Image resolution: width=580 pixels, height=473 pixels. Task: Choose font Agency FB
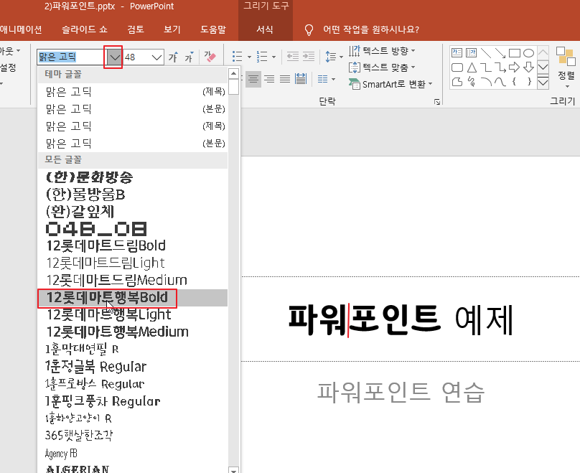(133, 453)
